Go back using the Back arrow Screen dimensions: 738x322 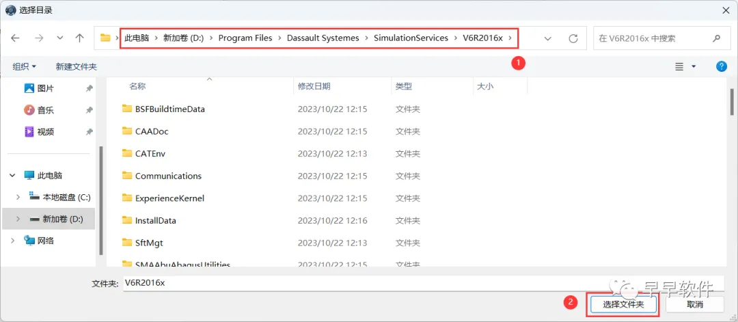point(15,38)
